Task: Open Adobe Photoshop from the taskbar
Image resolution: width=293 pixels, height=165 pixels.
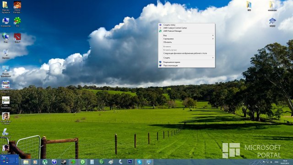Action: click(130, 162)
